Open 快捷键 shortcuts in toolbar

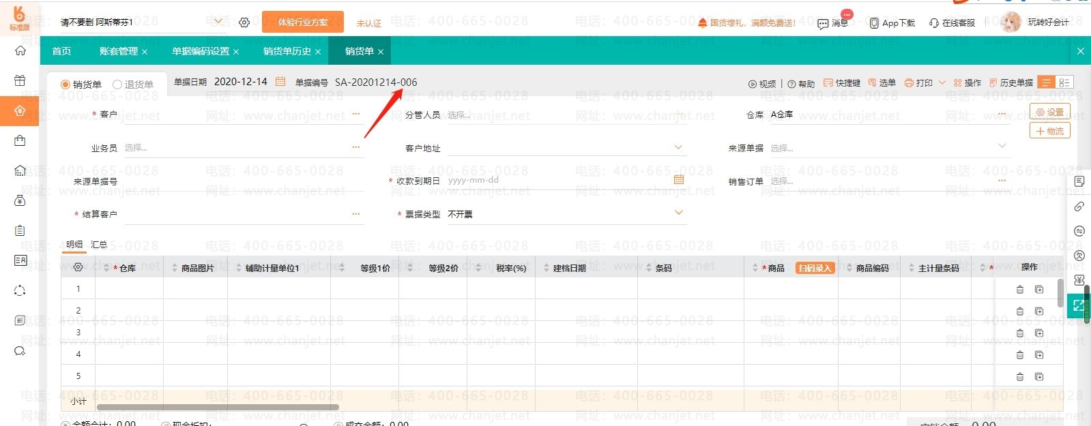(842, 83)
